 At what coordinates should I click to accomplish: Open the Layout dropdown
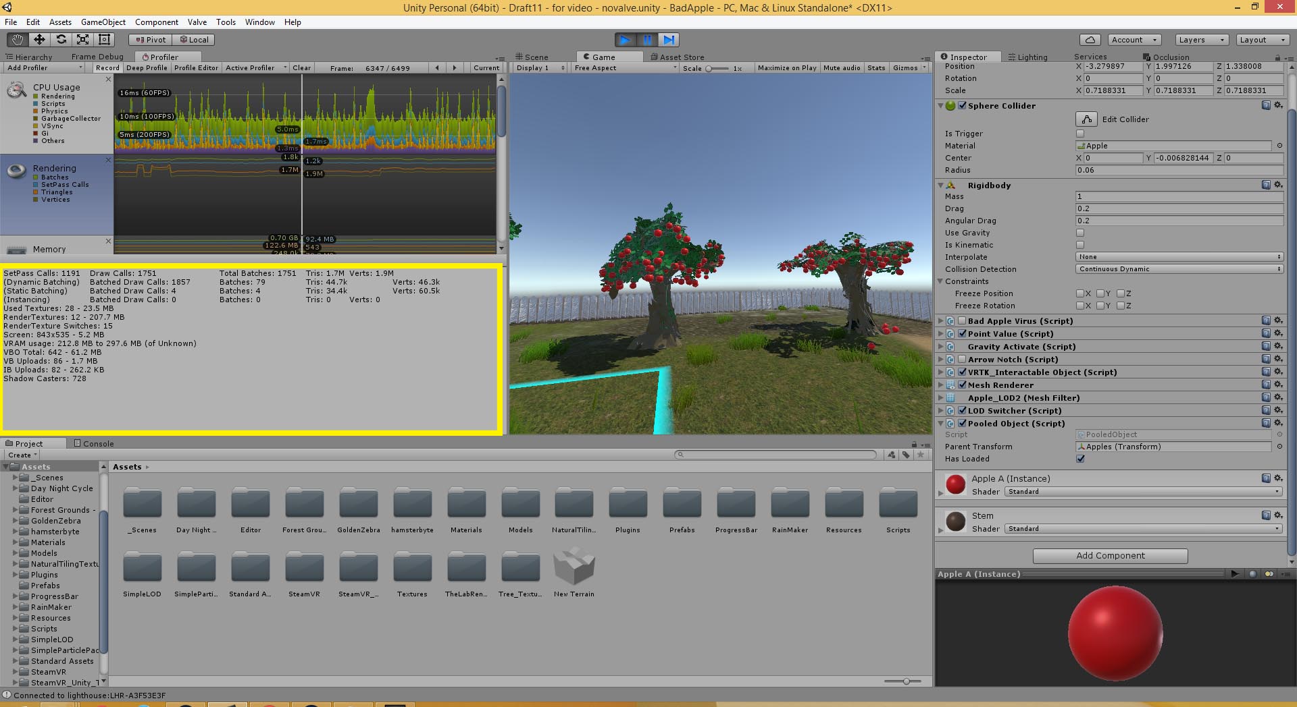coord(1262,40)
